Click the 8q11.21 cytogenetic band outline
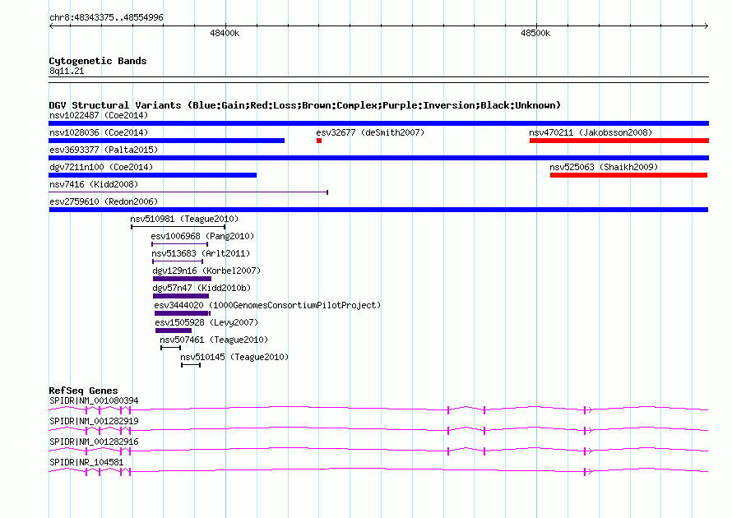Image resolution: width=732 pixels, height=518 pixels. point(378,80)
